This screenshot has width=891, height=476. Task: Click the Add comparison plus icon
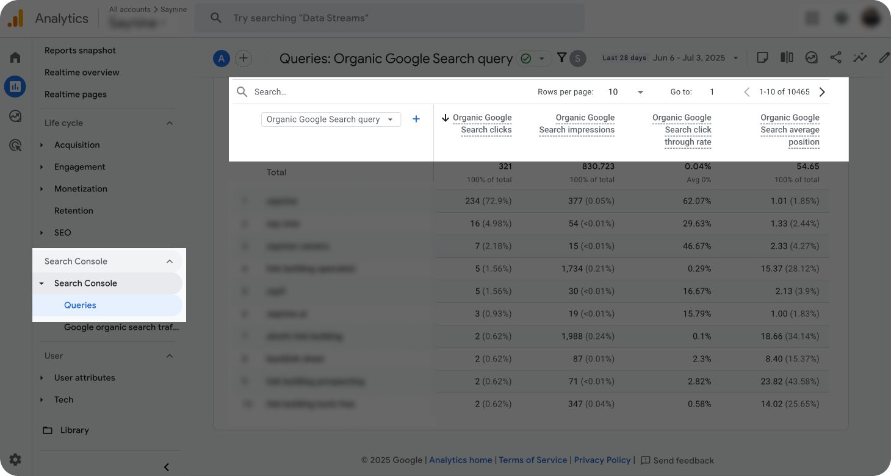click(x=243, y=59)
